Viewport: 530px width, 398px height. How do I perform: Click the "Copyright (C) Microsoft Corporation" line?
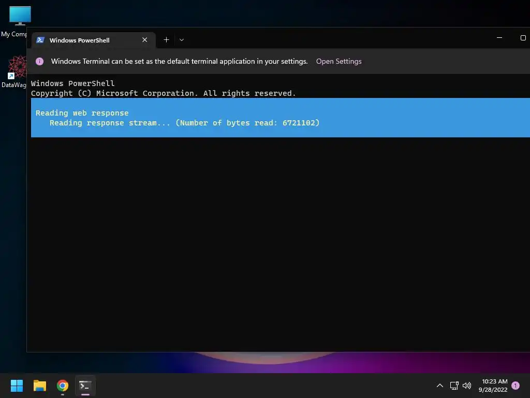click(x=163, y=93)
